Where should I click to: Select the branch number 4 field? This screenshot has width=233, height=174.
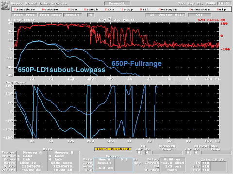click(x=91, y=15)
